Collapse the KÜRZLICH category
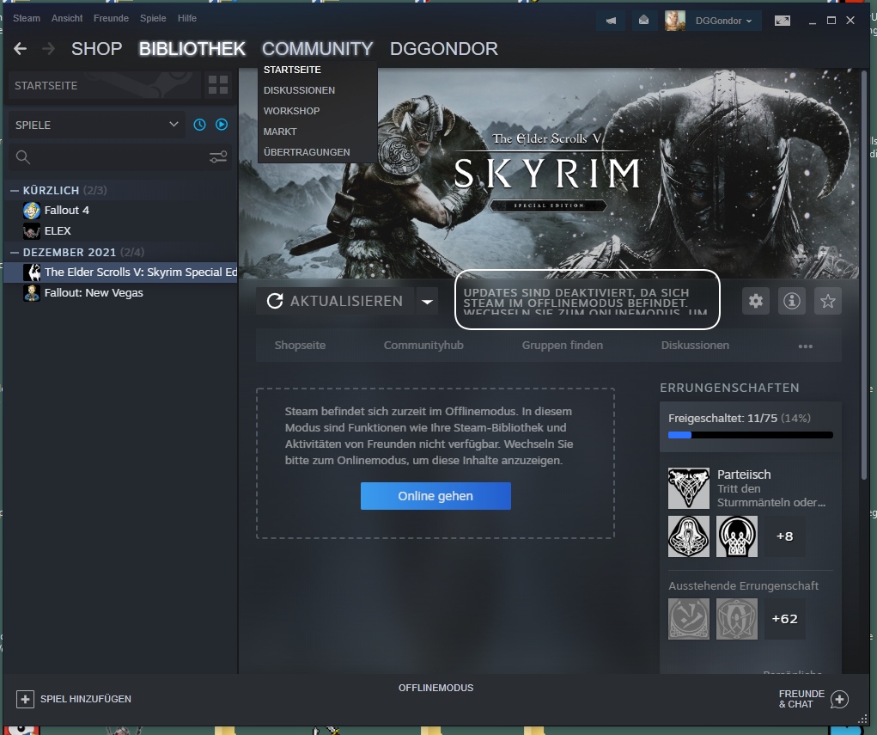The width and height of the screenshot is (877, 735). click(x=15, y=190)
